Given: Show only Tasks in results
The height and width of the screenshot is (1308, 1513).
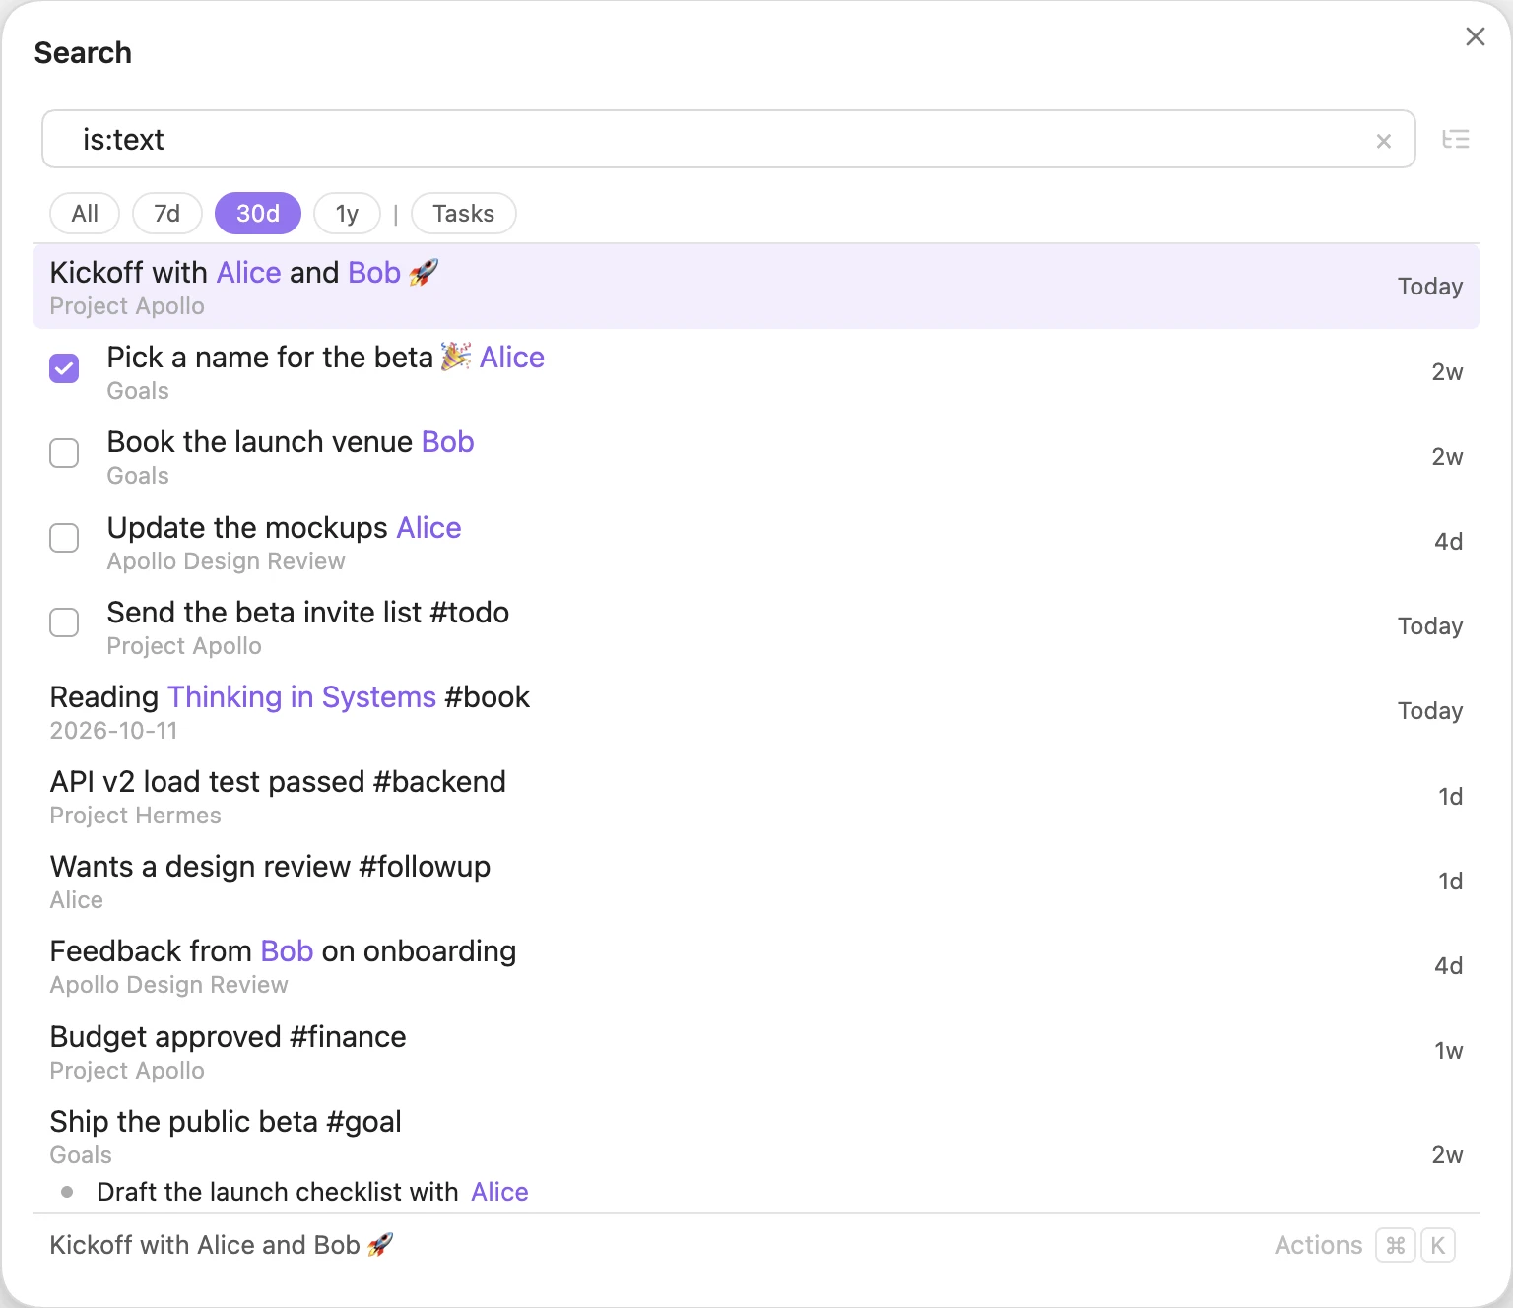Looking at the screenshot, I should [x=464, y=214].
